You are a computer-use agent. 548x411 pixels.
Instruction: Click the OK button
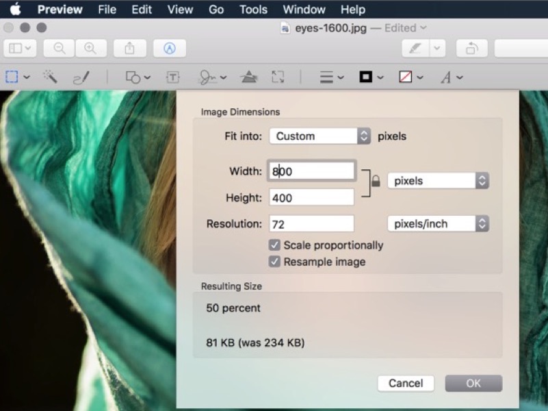[473, 384]
